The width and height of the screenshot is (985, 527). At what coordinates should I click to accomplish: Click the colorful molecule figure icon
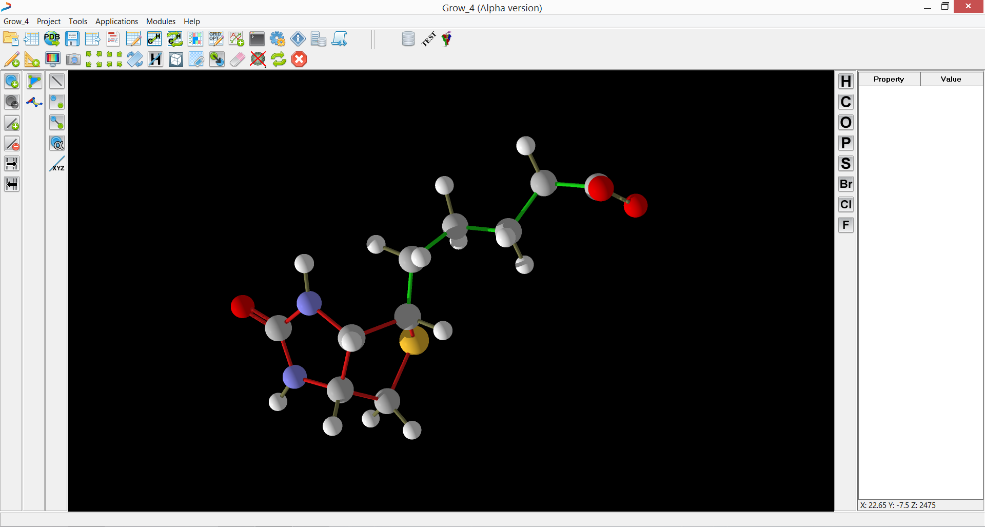pyautogui.click(x=447, y=39)
